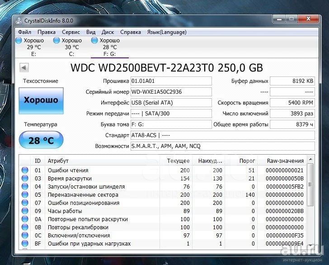Click the status orb for Запуски/остановки шпинделя
329x265 pixels.
(25, 186)
